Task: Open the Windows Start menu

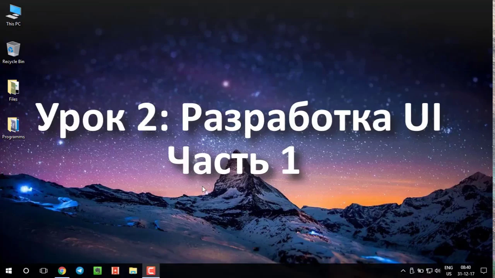Action: tap(9, 271)
